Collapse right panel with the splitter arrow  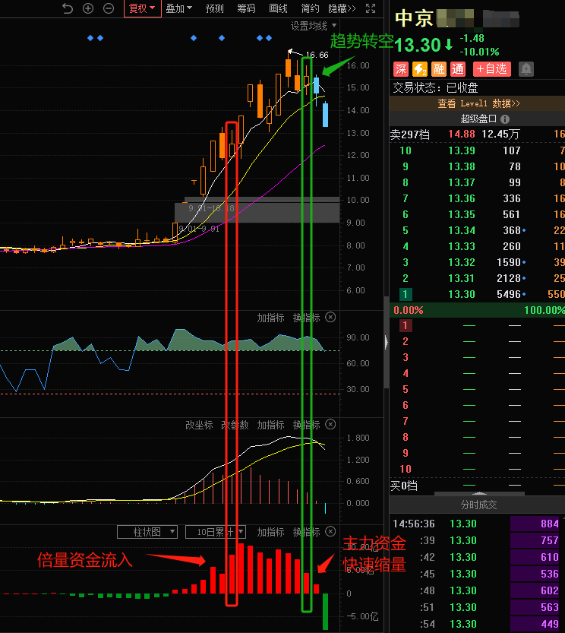tap(387, 342)
